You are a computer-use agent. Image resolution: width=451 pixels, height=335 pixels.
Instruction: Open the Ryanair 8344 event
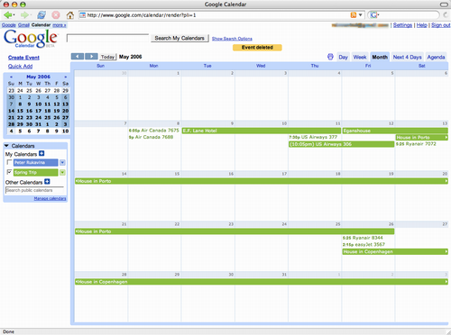(x=363, y=238)
